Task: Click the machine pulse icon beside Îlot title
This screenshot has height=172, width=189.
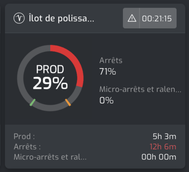Action: [x=19, y=18]
